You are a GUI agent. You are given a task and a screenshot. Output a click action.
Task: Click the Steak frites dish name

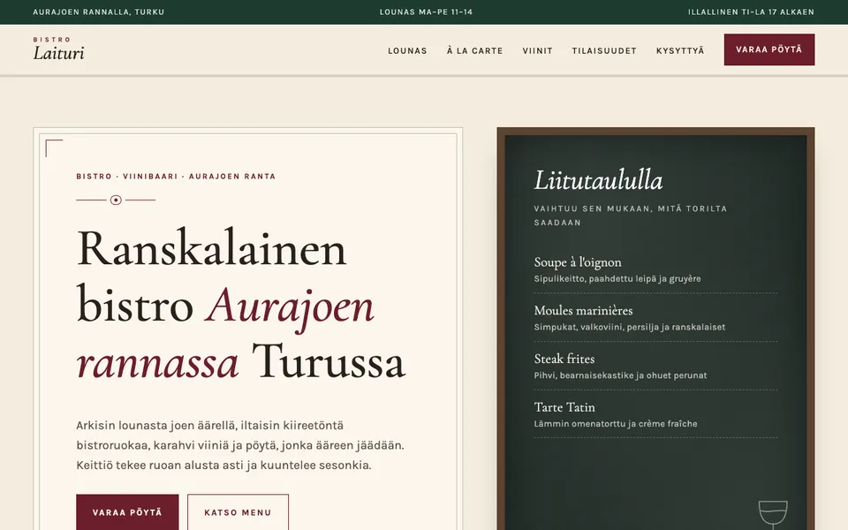click(564, 360)
